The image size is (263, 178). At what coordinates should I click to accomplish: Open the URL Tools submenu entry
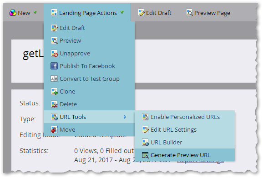pyautogui.click(x=89, y=117)
